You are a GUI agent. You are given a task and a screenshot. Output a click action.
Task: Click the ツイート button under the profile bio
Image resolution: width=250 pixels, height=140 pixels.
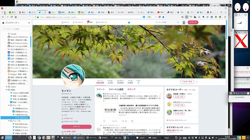pos(77,127)
